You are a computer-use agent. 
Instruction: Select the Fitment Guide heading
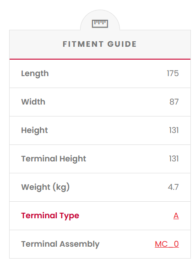click(100, 44)
